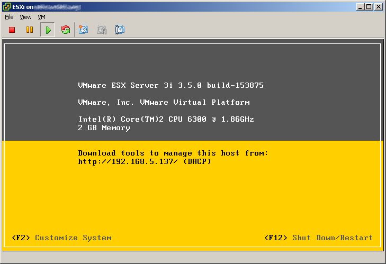The height and width of the screenshot is (264, 386).
Task: Click the ESX Server 3i 3.5.0 build text
Action: (170, 85)
